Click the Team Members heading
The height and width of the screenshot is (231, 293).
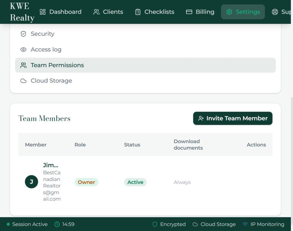coord(44,118)
